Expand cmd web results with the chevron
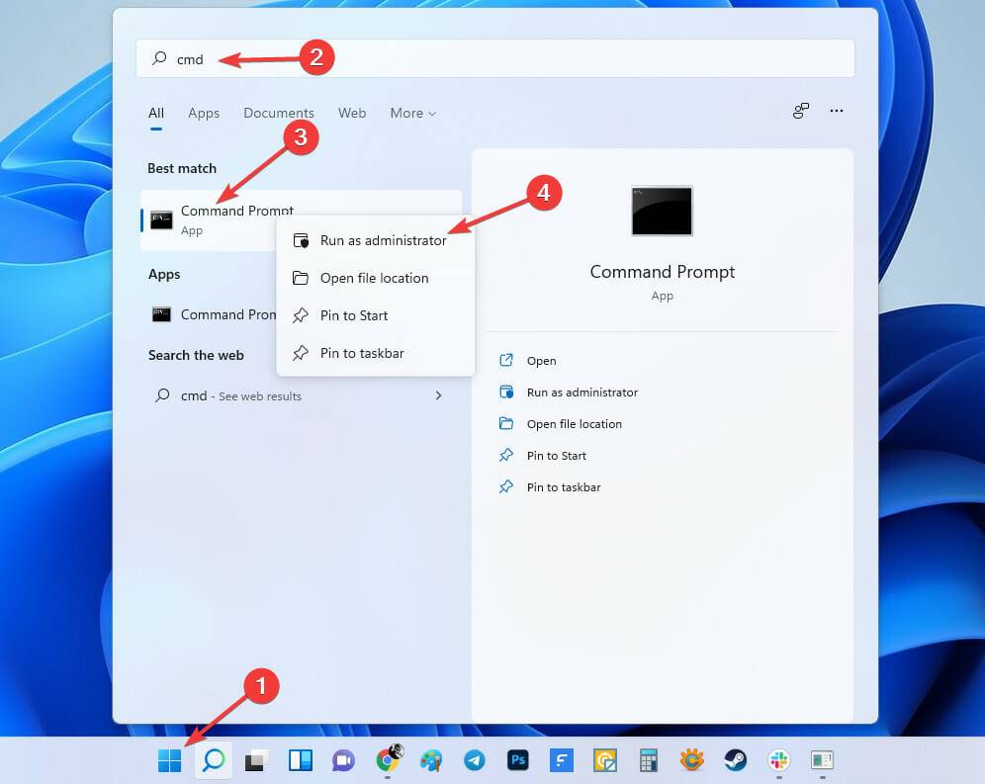The height and width of the screenshot is (784, 985). pyautogui.click(x=438, y=394)
